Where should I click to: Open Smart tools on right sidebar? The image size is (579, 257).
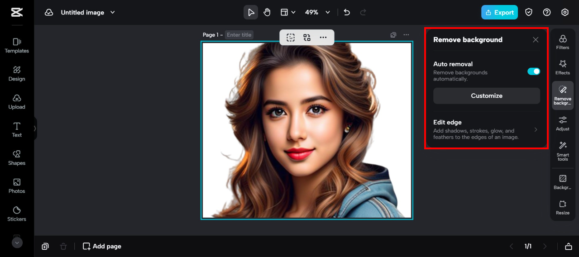pos(563,151)
